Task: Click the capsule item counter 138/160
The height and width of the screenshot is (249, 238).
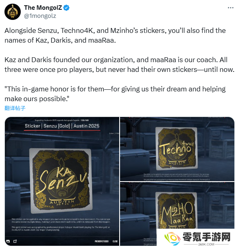Action: coord(85,120)
